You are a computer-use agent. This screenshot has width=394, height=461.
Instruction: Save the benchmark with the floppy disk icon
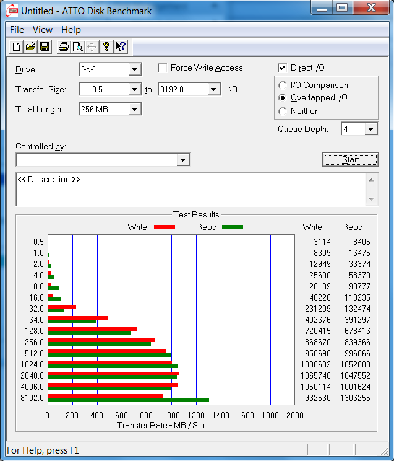[x=45, y=46]
